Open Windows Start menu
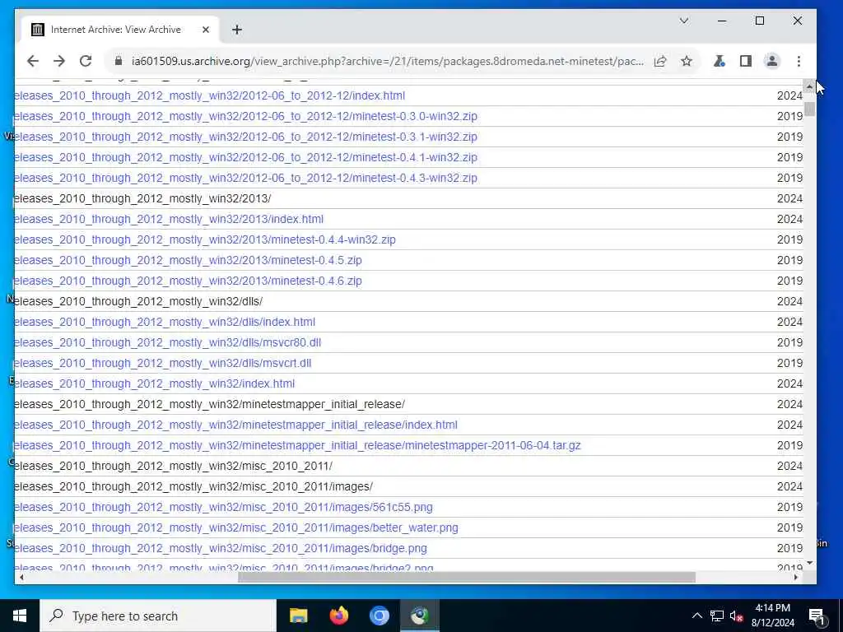The image size is (843, 632). pos(20,616)
